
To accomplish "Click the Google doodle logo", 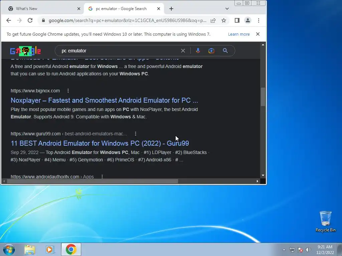I will click(25, 51).
